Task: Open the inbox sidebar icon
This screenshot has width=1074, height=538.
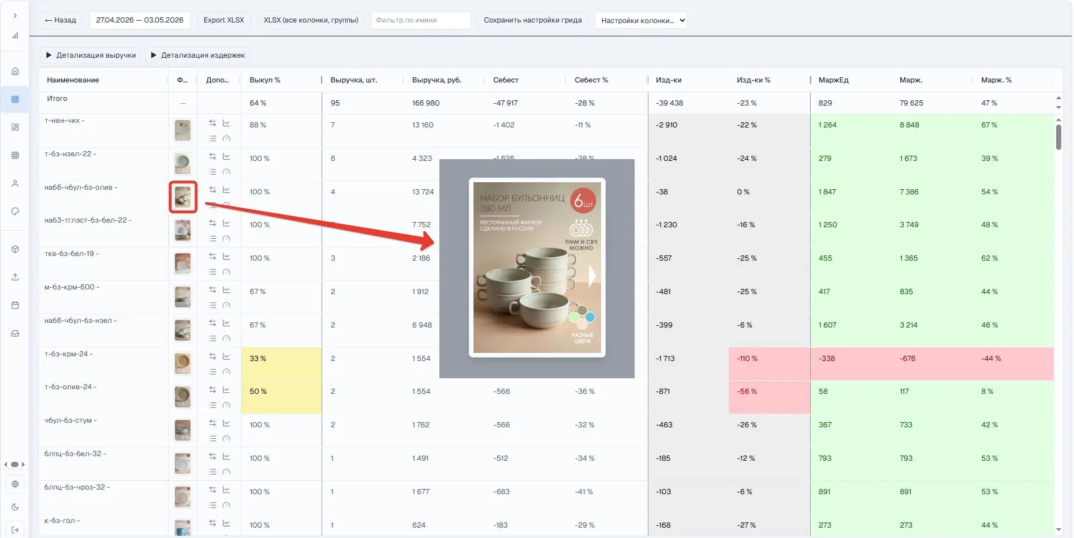Action: [x=15, y=333]
